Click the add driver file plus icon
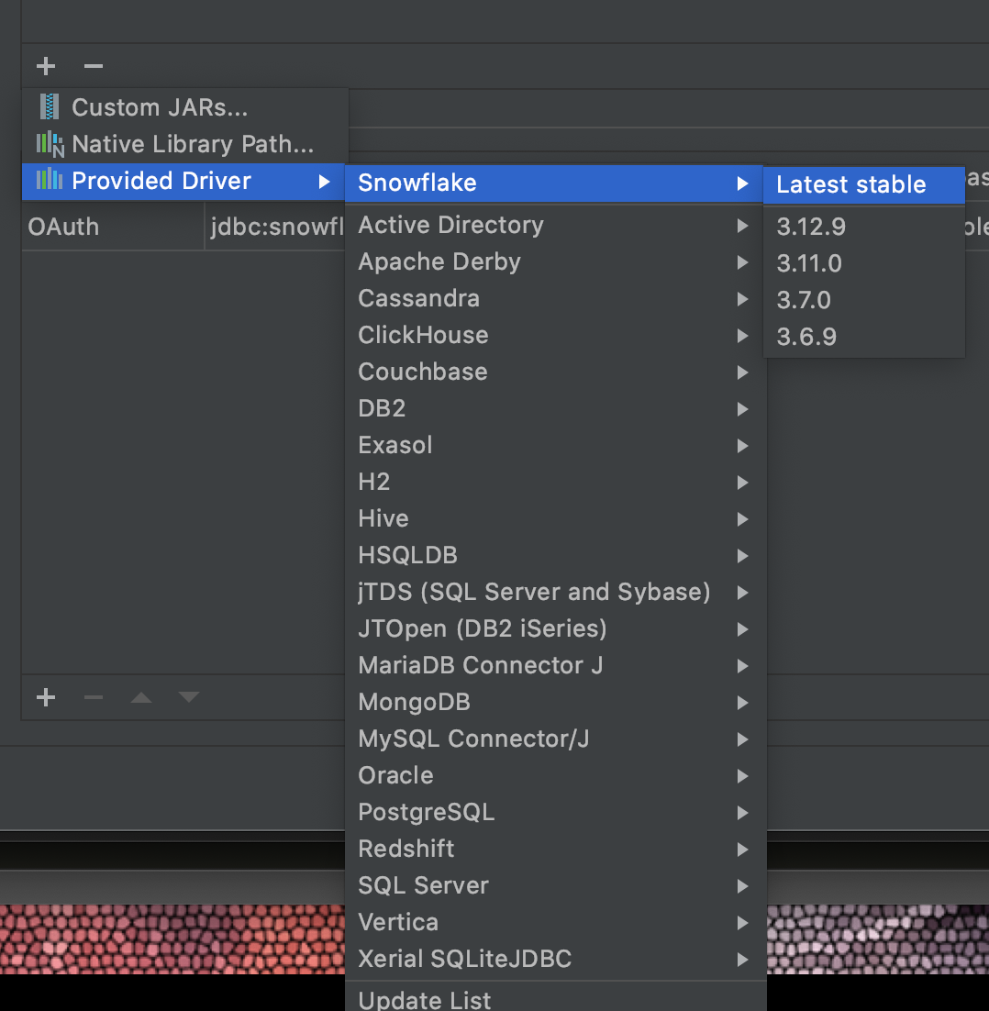989x1011 pixels. click(x=45, y=65)
